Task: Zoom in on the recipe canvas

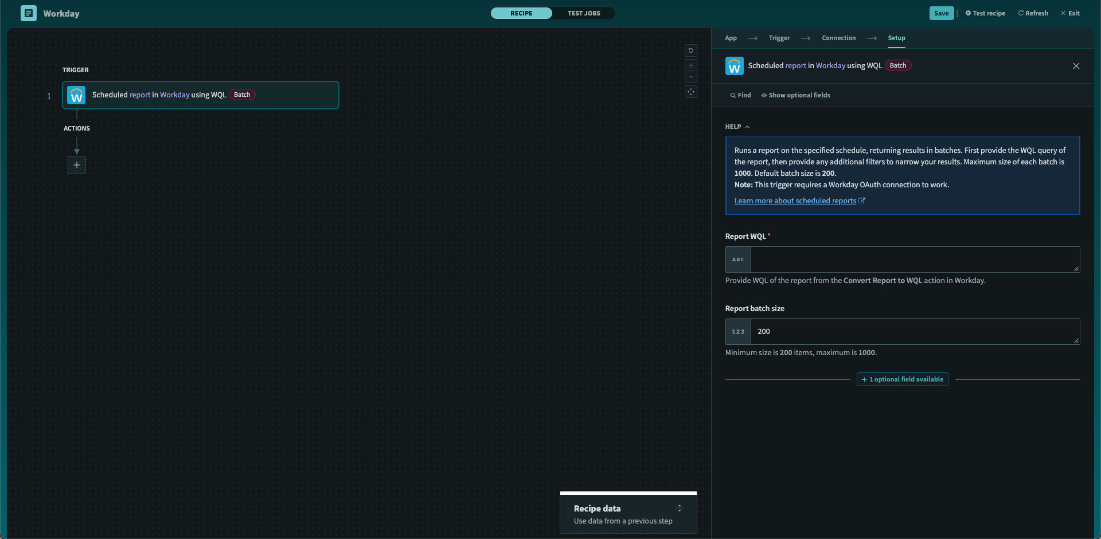Action: coord(691,65)
